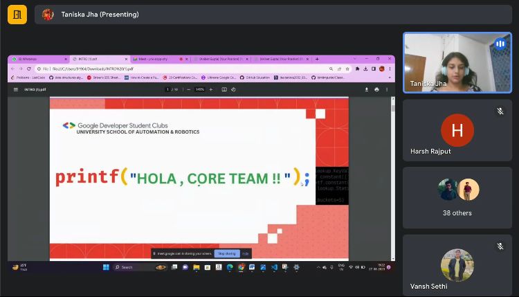The height and width of the screenshot is (297, 519).
Task: Bookmark this page with the star icon
Action: click(x=347, y=69)
